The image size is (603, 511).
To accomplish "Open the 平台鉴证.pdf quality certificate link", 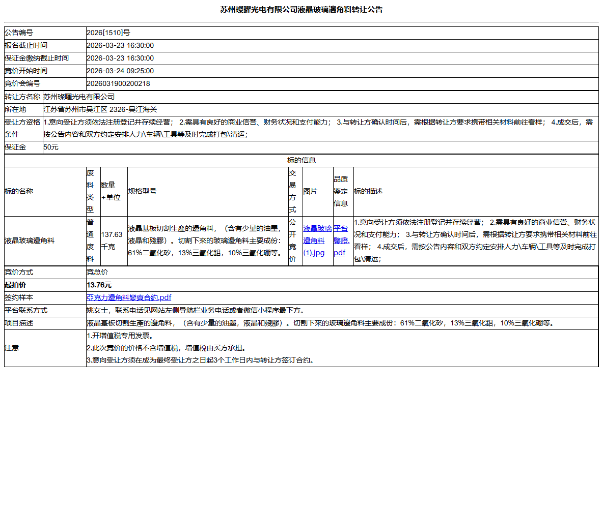I will pyautogui.click(x=340, y=241).
